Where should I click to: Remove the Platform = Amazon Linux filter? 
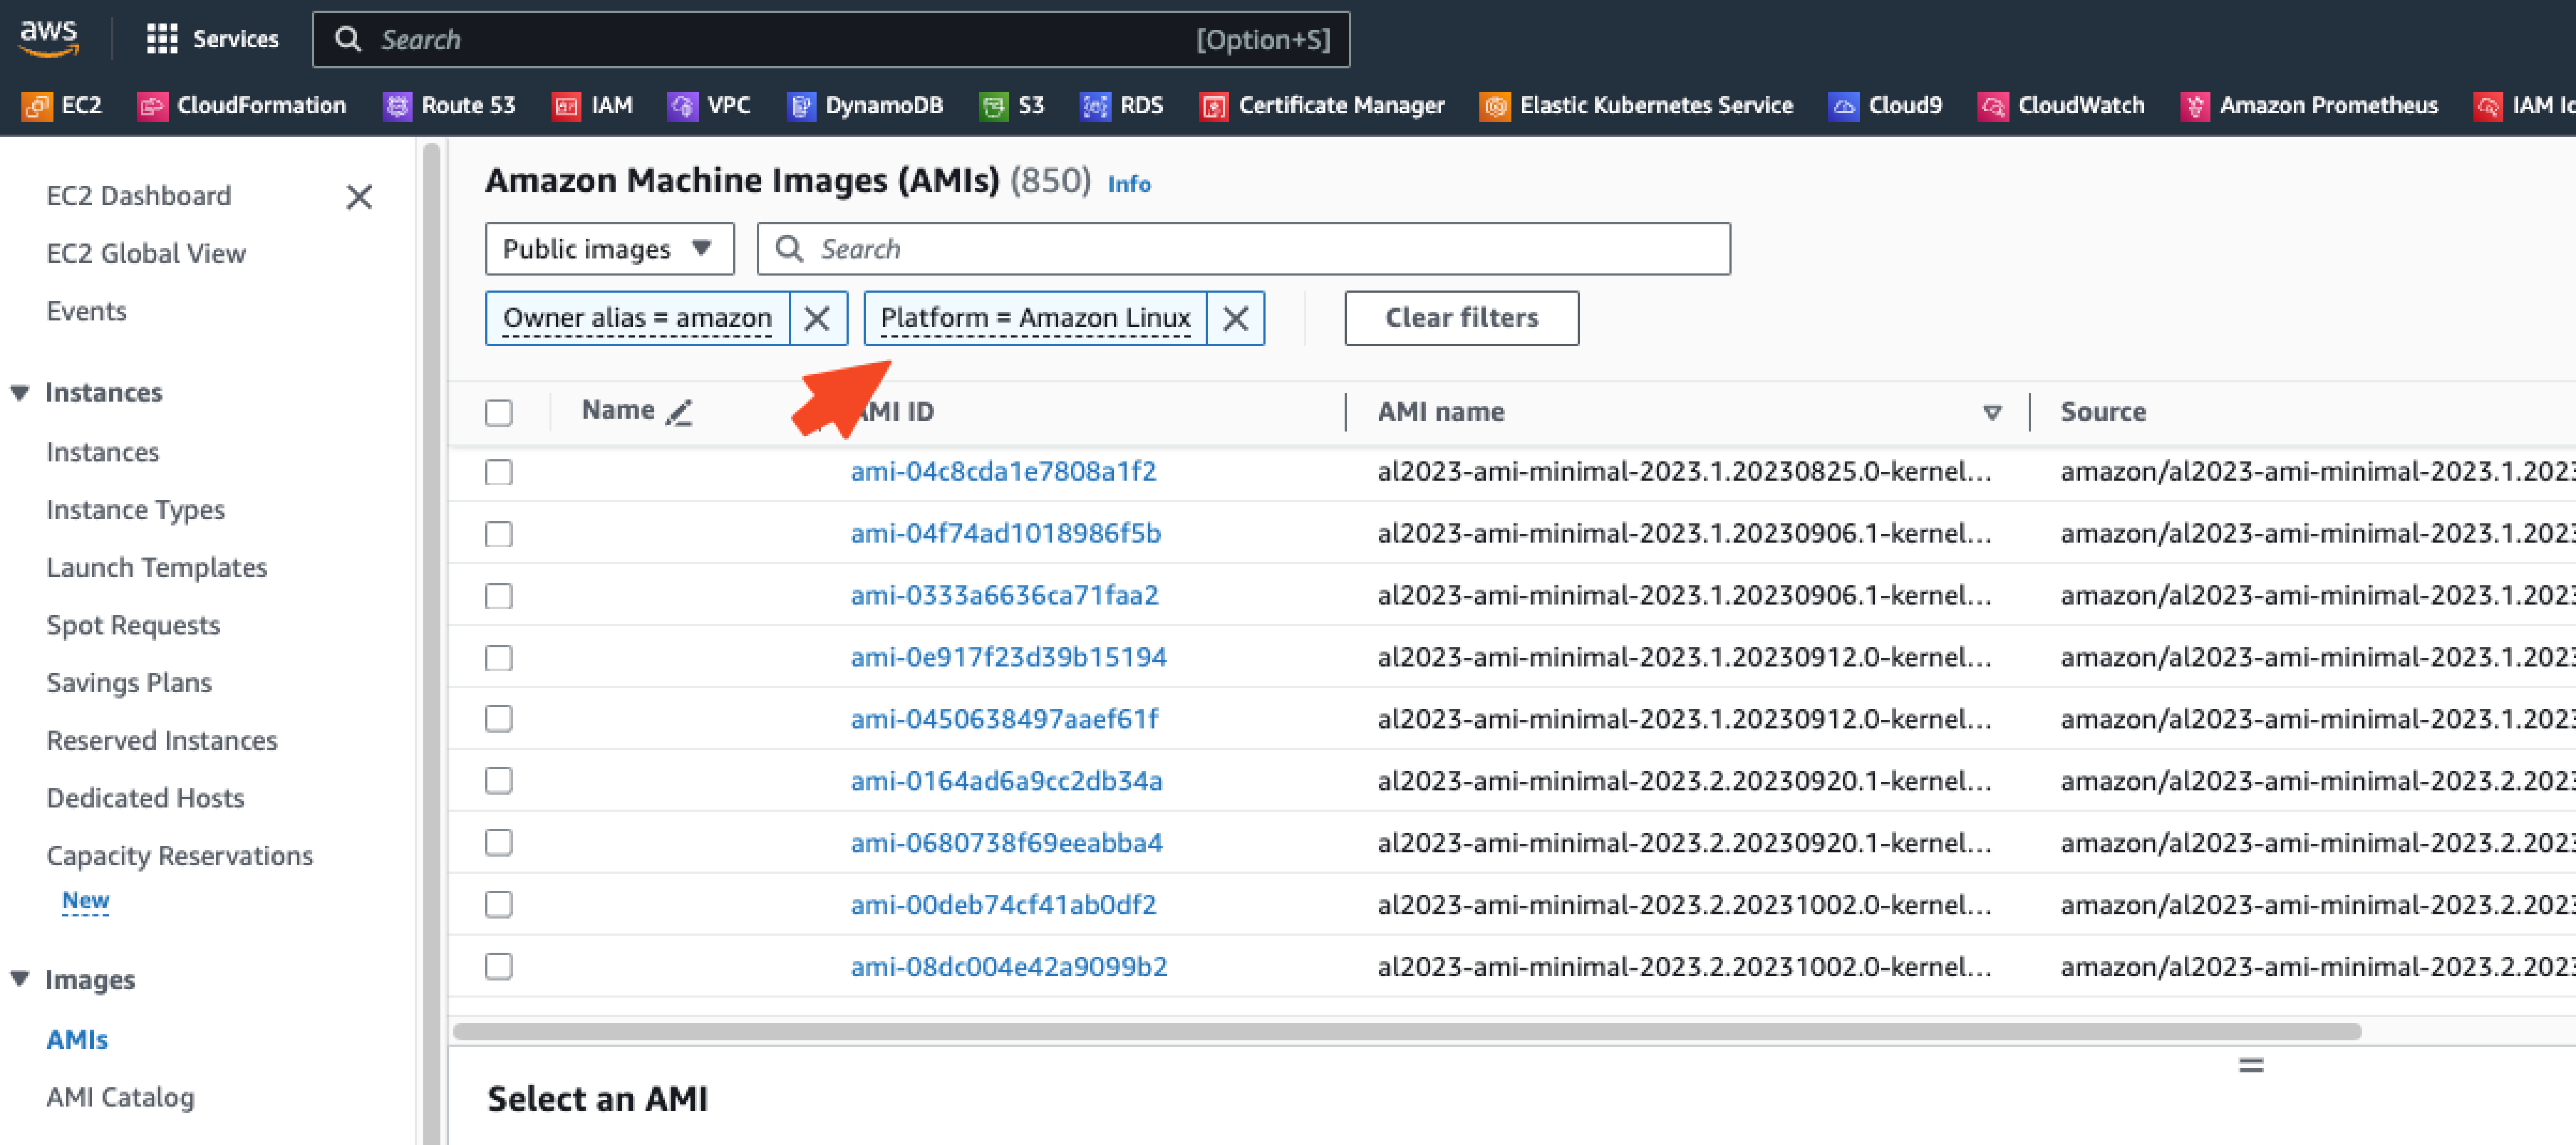(x=1235, y=319)
